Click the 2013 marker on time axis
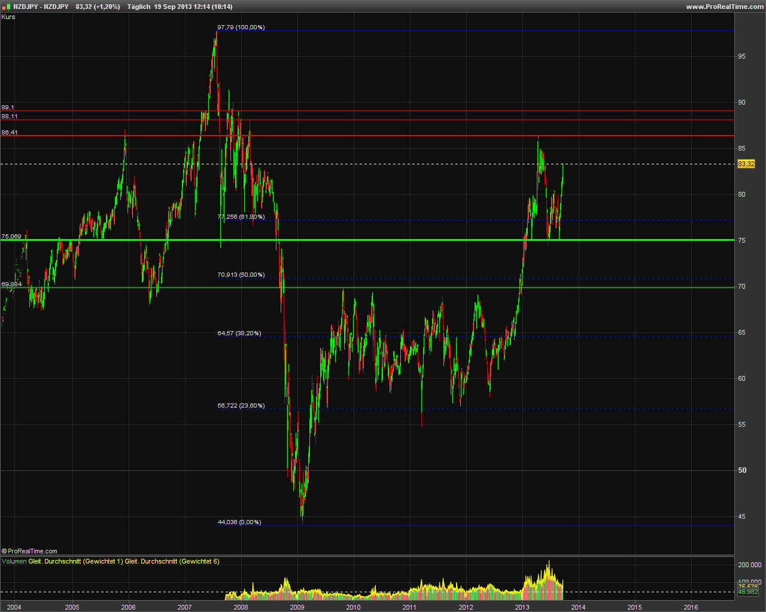Viewport: 766px width, 612px height. (522, 607)
